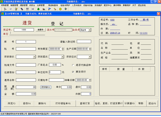
Task: Click the undo arrow toolbar icon
Action: point(11,9)
